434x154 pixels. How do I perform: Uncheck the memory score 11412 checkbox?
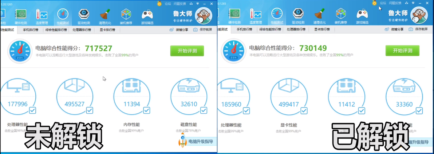point(362,111)
